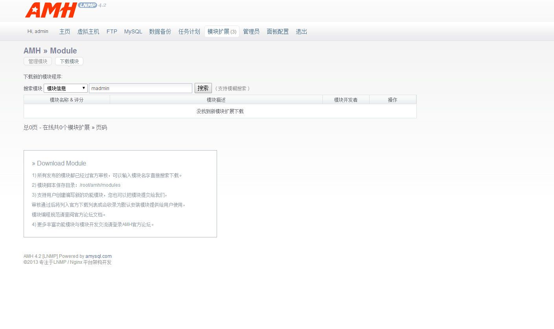Screen dimensions: 554x329
Task: Open 数据备份 data backup
Action: click(x=160, y=31)
